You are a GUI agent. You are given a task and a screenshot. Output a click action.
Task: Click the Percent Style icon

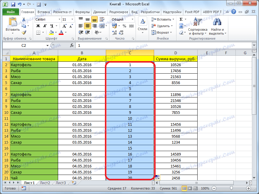(x=124, y=26)
